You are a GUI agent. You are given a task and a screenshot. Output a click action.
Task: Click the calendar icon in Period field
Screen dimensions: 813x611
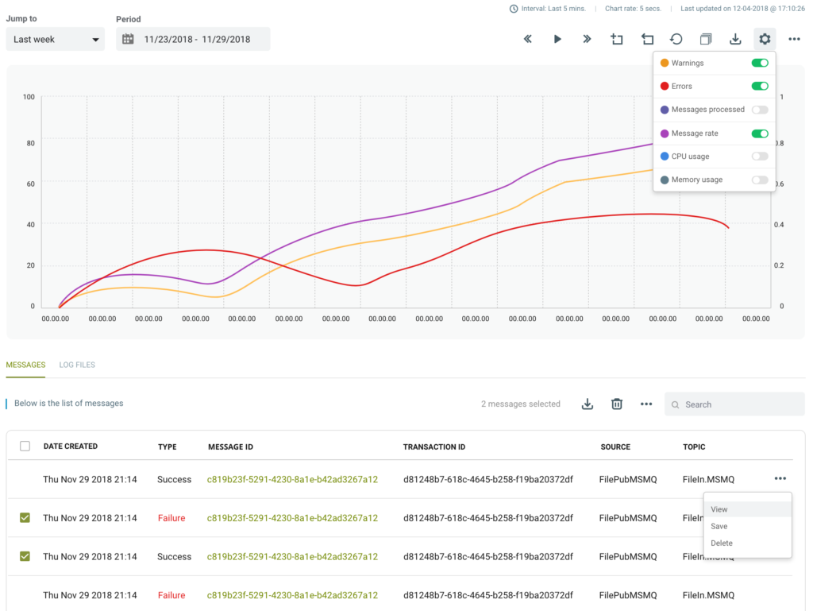pos(128,39)
